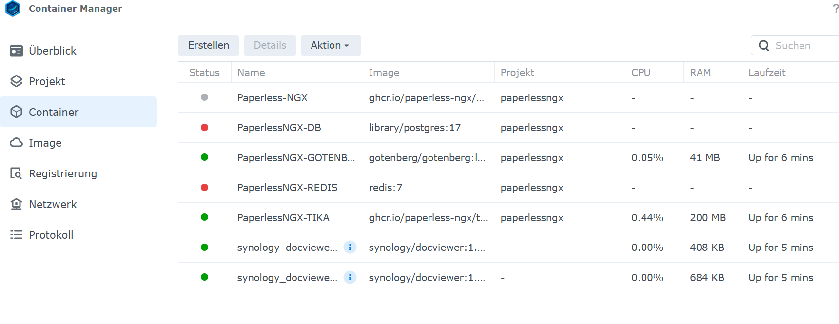Sort by the RAM column header

click(700, 73)
